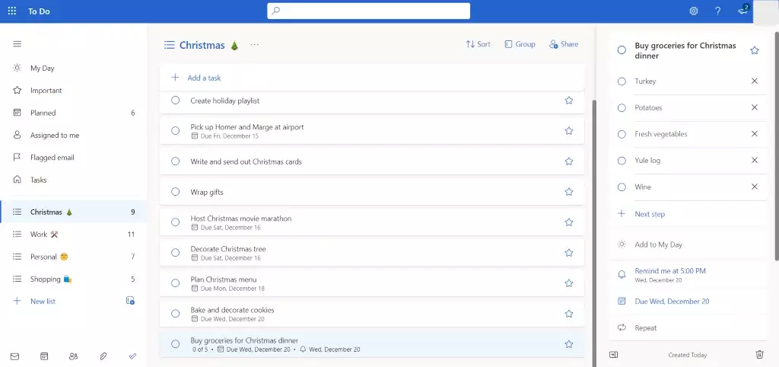Click Add to My Day
Screen dimensions: 779x367
(658, 244)
